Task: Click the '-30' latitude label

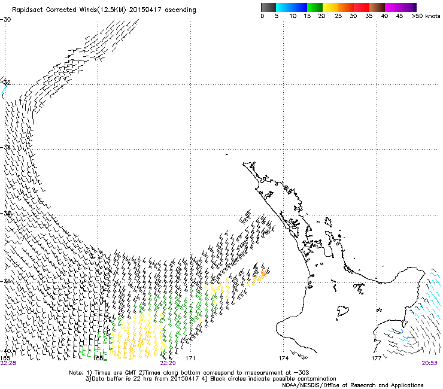Action: click(x=5, y=20)
